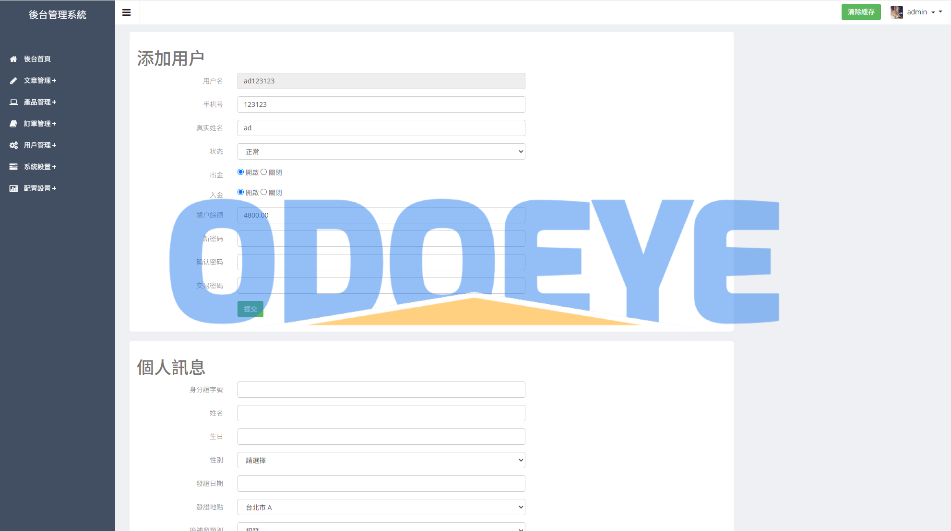Viewport: 951px width, 531px height.
Task: Select 開啟 radio for 入金
Action: (240, 192)
